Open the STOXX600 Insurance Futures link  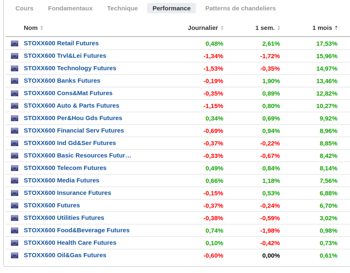(67, 193)
